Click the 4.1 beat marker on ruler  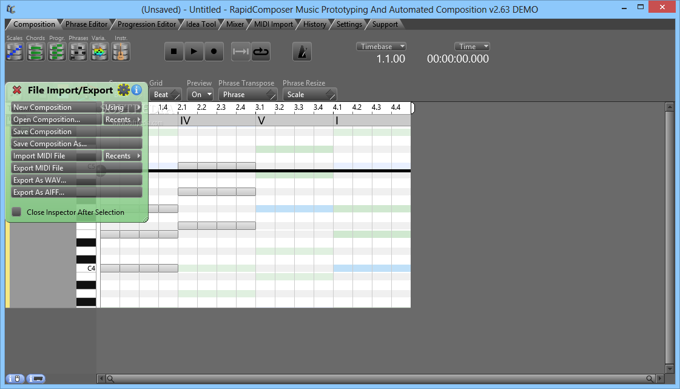337,107
